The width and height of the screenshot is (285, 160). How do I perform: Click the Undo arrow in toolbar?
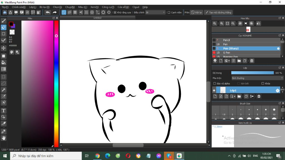point(48,12)
